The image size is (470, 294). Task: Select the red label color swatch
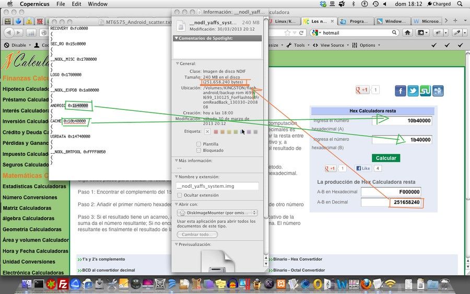pyautogui.click(x=216, y=131)
